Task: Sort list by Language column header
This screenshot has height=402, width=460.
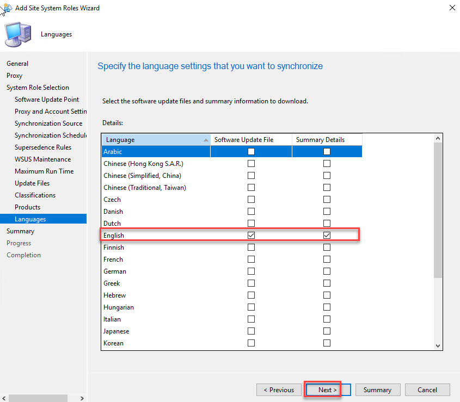Action: (x=155, y=140)
